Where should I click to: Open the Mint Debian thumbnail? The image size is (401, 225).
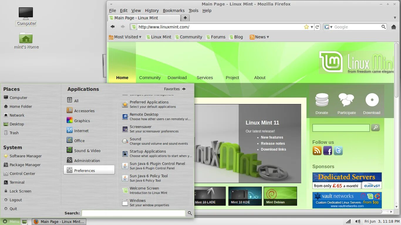280,196
